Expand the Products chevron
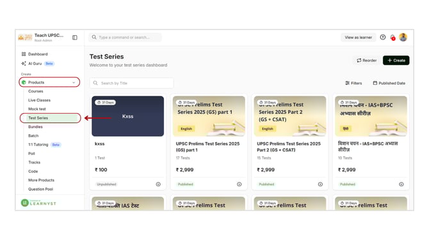This screenshot has width=429, height=240. [x=74, y=82]
